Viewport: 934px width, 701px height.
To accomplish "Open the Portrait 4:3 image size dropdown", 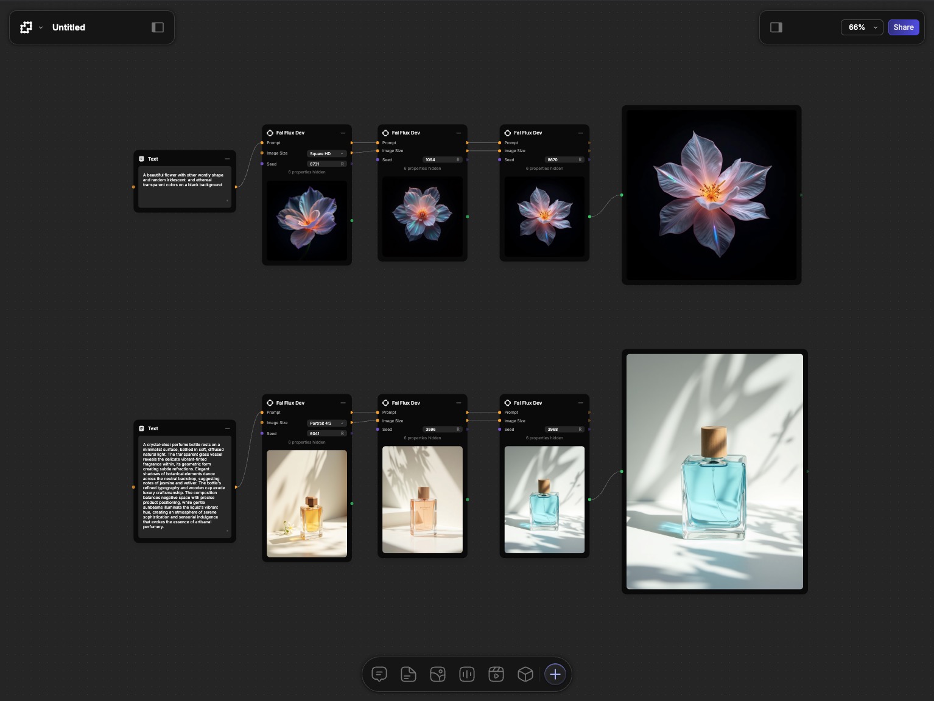I will pos(326,424).
